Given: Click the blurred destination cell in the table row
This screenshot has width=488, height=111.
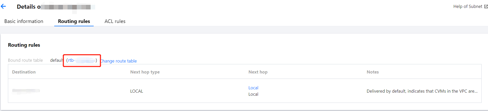Looking at the screenshot, I should pos(26,91).
